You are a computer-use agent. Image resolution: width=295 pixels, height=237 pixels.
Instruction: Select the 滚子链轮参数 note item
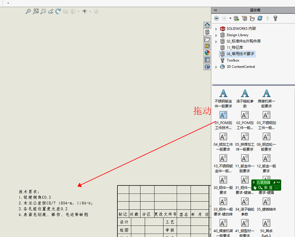click(245, 98)
